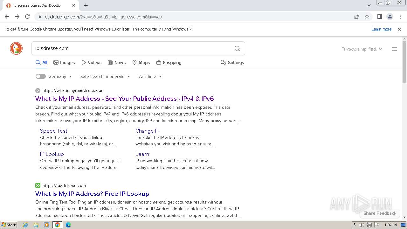Dismiss the Chrome update notification bar
The height and width of the screenshot is (229, 407).
399,29
